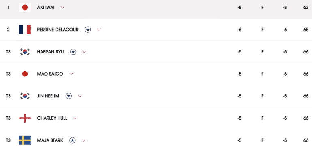Click the star badge next to Maja Stark
The image size is (312, 148).
click(73, 140)
